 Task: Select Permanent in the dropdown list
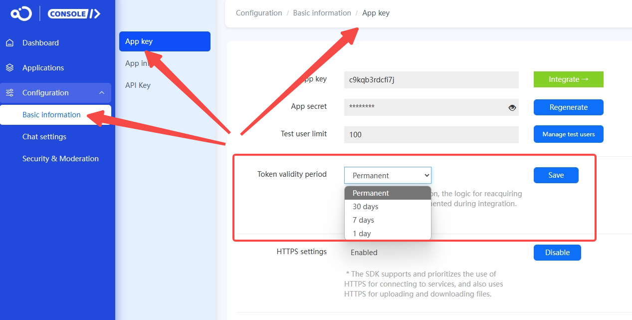coord(388,193)
